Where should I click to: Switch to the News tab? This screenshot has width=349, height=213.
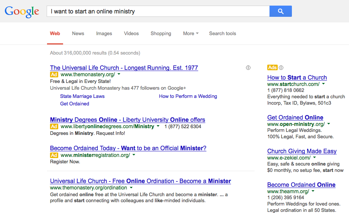click(x=78, y=33)
